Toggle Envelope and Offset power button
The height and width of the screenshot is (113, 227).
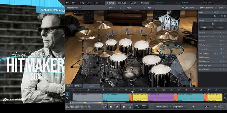(221, 37)
